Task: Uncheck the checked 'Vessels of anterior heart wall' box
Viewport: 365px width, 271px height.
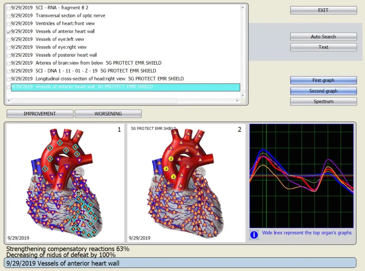Action: pyautogui.click(x=9, y=32)
